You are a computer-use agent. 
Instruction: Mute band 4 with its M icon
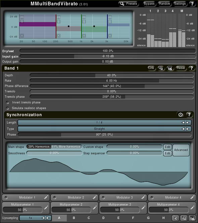[110, 17]
